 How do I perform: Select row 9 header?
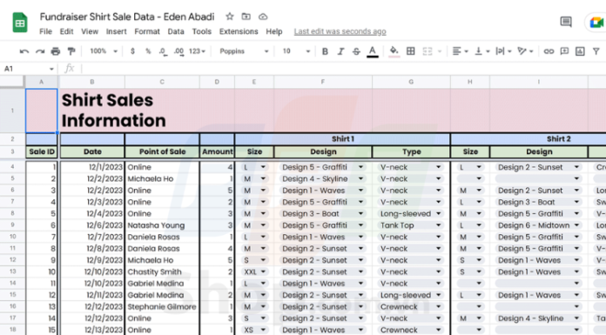(x=12, y=225)
